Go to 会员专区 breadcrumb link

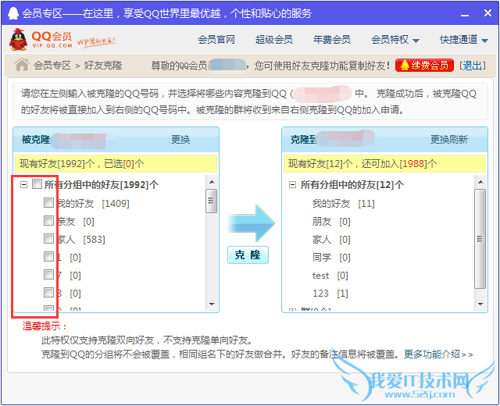(x=52, y=66)
